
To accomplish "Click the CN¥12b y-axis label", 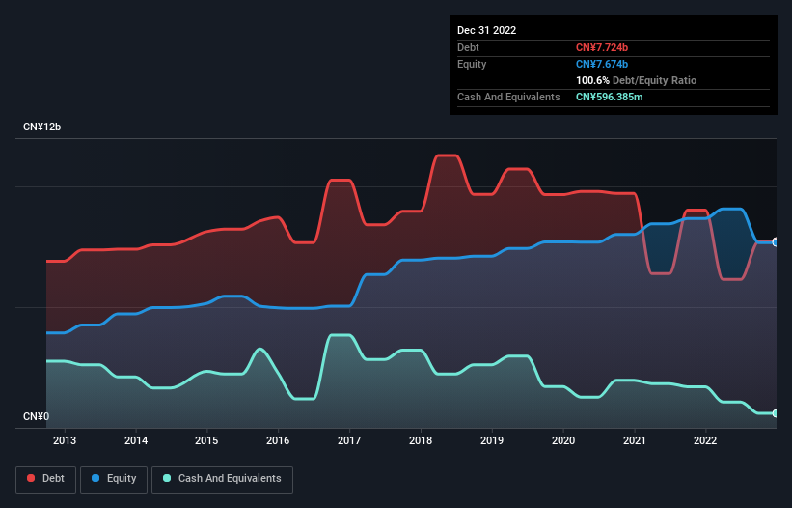I will tap(41, 127).
